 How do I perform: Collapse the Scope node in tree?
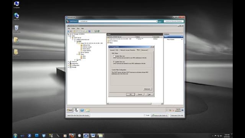tap(77, 43)
